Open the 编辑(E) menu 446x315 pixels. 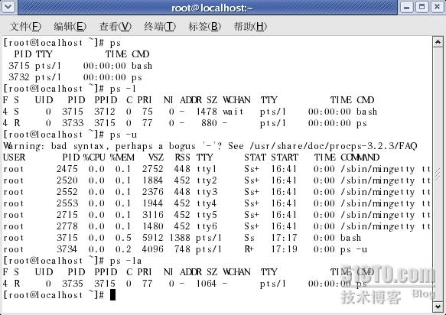coord(70,27)
